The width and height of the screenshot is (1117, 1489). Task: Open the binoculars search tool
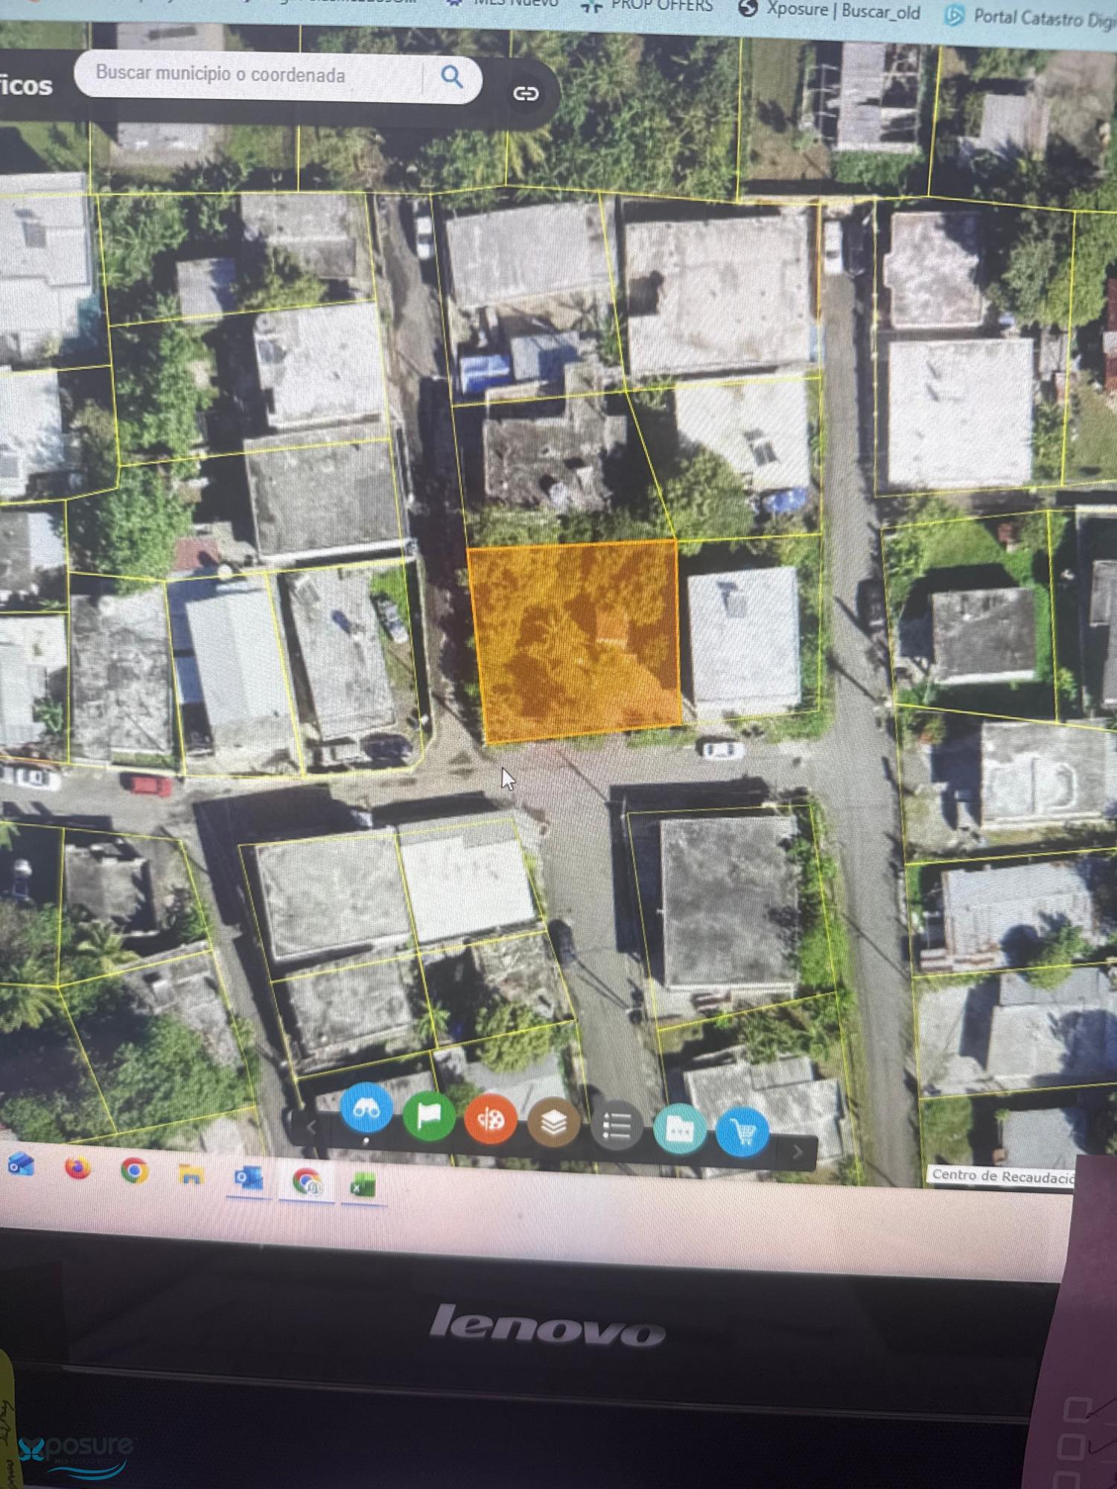(366, 1109)
